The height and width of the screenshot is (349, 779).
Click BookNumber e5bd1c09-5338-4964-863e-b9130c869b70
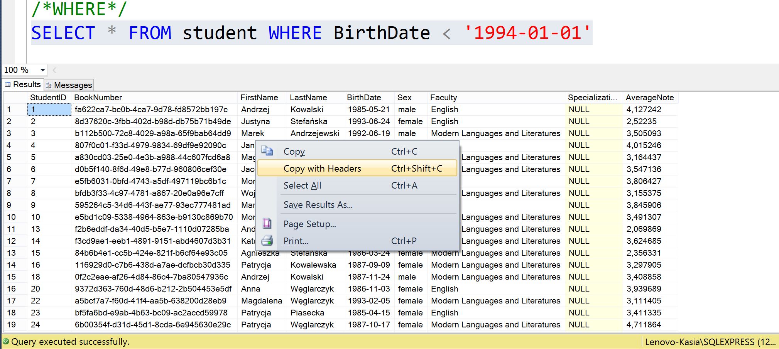pyautogui.click(x=154, y=217)
